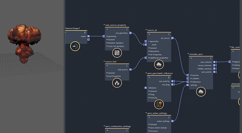This screenshot has height=133, width=242.
Task: Click the mesh entry under source_air geometry
Action: click(154, 45)
